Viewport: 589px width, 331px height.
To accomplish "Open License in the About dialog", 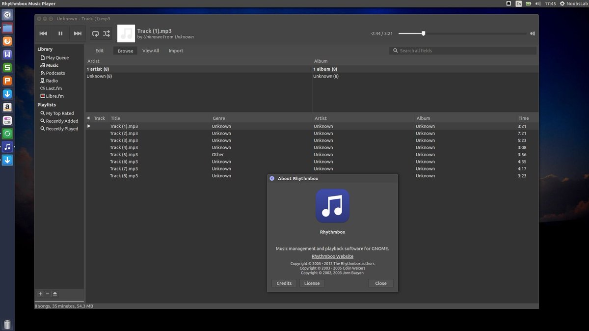I will coord(312,283).
